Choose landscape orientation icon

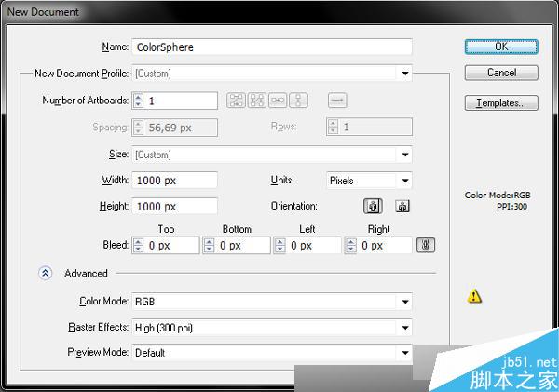tap(402, 206)
